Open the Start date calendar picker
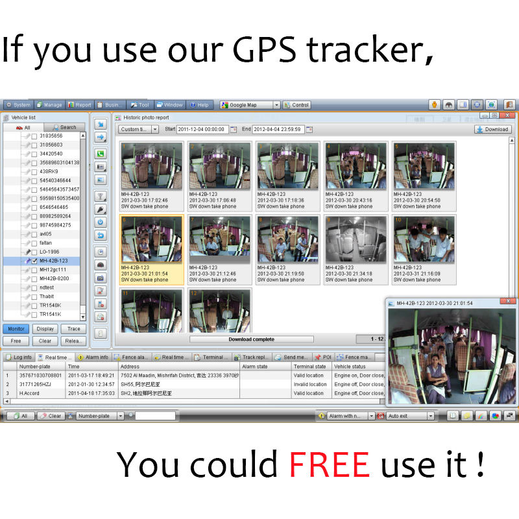 pos(234,129)
